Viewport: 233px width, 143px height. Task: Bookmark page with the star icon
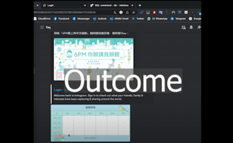(x=134, y=12)
